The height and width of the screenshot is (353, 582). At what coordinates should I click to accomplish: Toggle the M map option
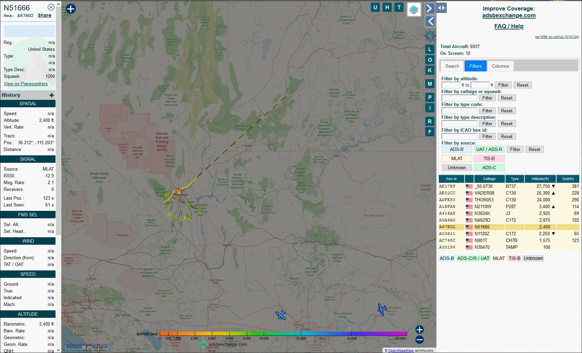pyautogui.click(x=430, y=84)
